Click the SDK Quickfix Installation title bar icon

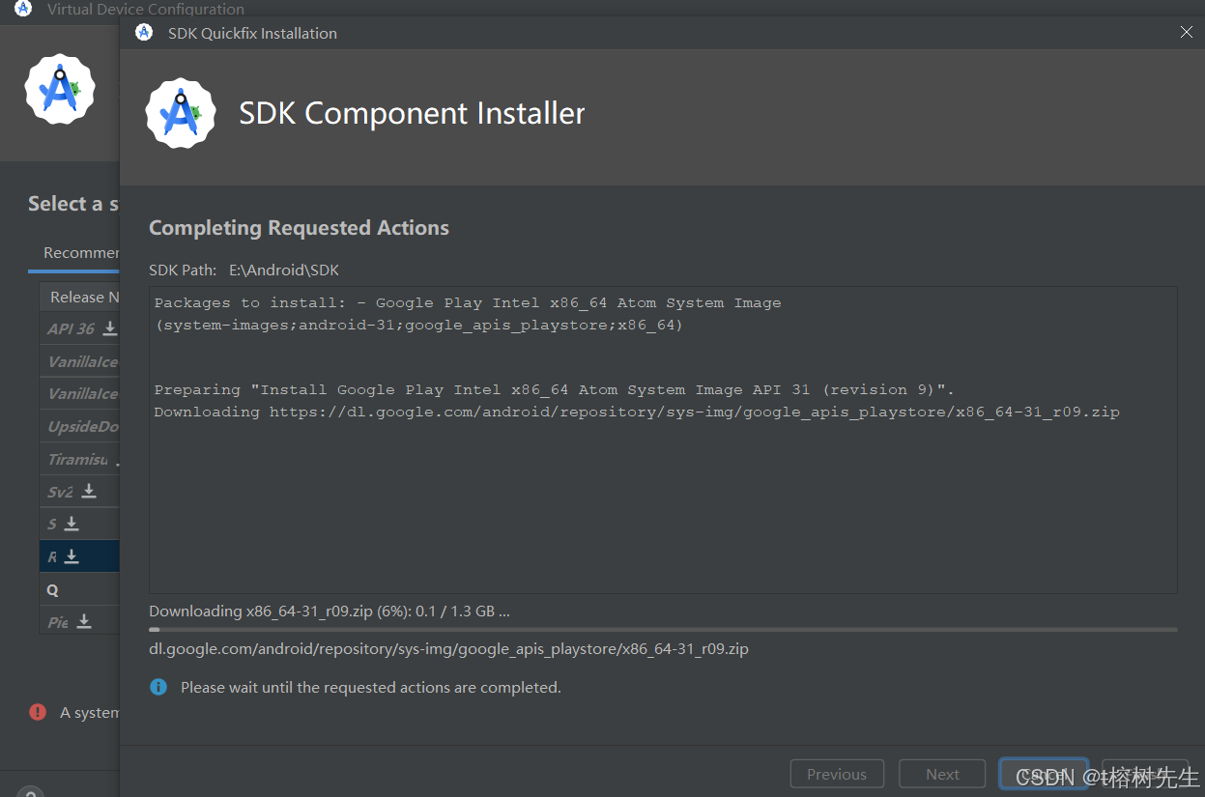click(x=144, y=32)
